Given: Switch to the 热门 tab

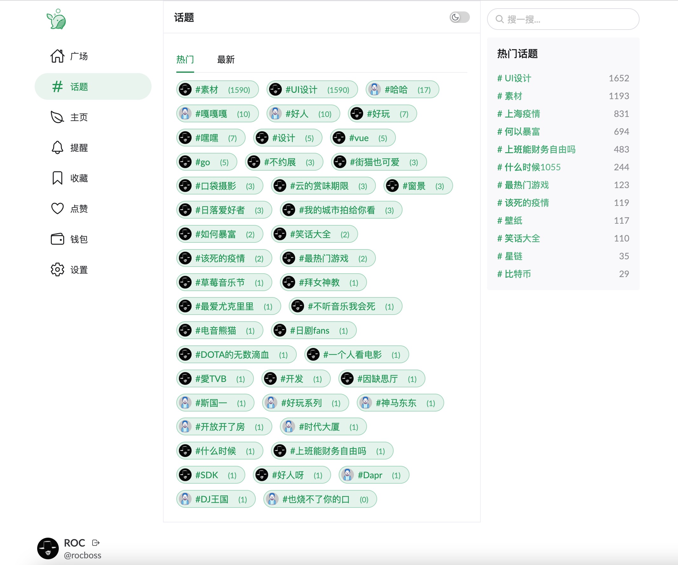Looking at the screenshot, I should (x=185, y=60).
